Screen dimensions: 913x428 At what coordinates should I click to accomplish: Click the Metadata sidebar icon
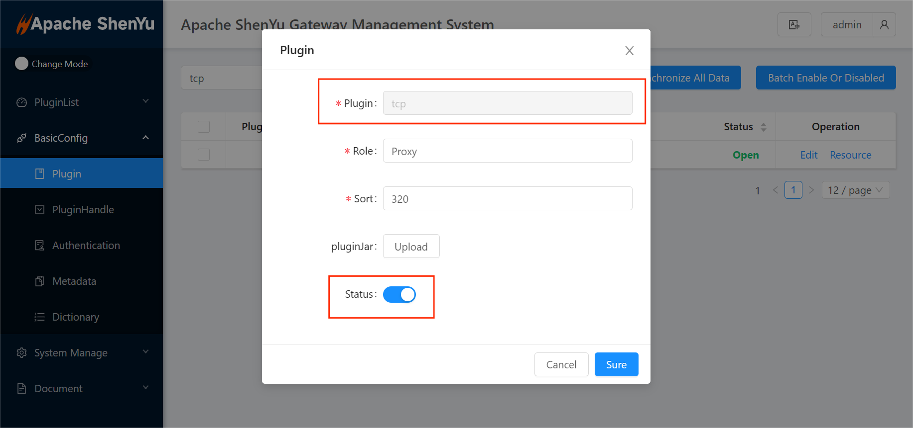coord(40,281)
